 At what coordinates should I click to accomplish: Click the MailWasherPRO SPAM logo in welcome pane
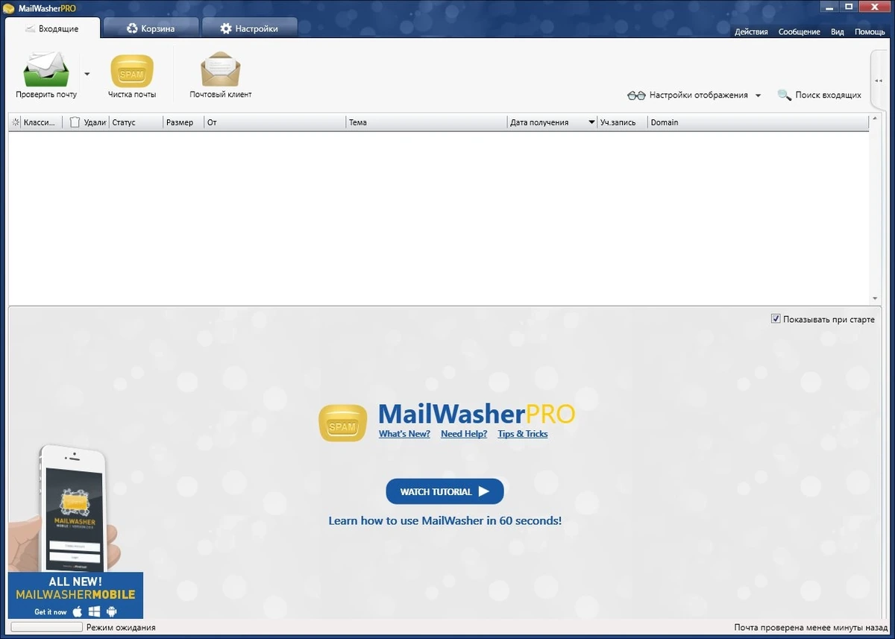343,423
